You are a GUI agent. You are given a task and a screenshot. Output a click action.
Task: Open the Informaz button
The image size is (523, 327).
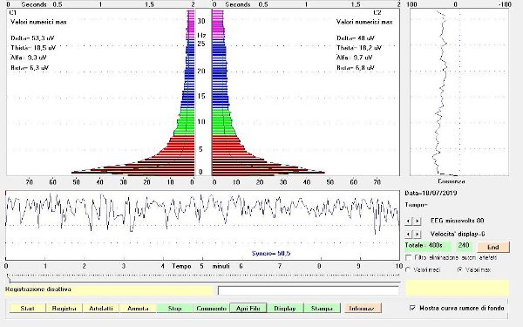click(x=363, y=308)
